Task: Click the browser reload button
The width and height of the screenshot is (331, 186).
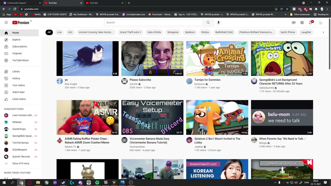Action: pyautogui.click(x=15, y=9)
